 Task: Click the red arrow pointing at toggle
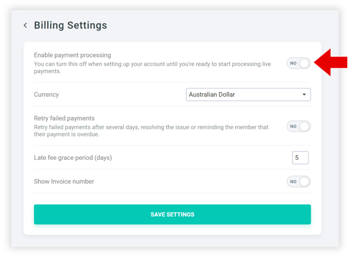(x=331, y=63)
